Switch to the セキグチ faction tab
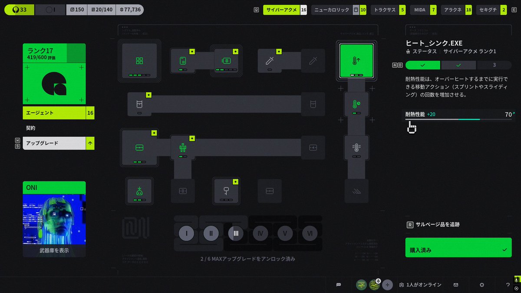This screenshot has height=293, width=521. click(491, 10)
